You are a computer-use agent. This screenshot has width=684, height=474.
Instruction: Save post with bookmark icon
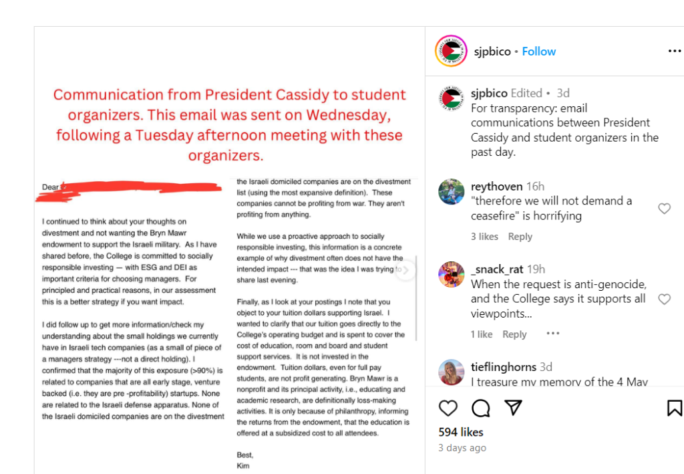[x=674, y=408]
